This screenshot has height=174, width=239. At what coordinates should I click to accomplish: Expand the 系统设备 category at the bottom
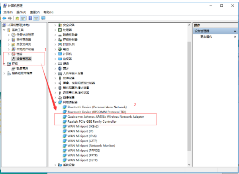tap(55, 164)
